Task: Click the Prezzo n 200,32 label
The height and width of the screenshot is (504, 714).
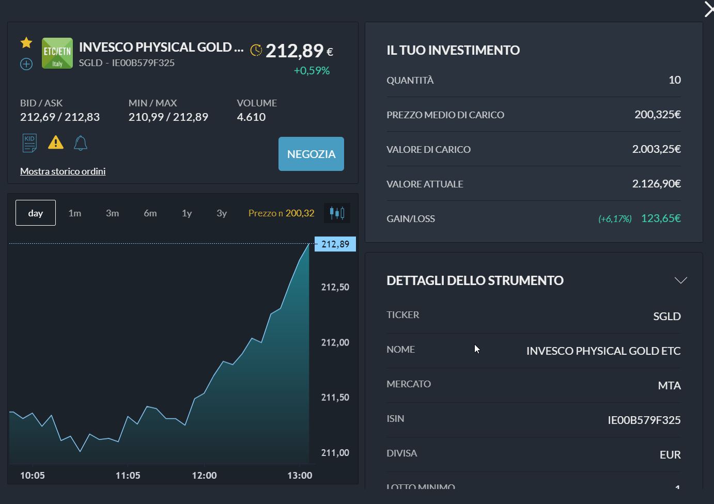Action: [x=281, y=213]
